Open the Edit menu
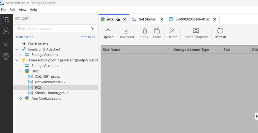The image size is (258, 133). (12, 10)
